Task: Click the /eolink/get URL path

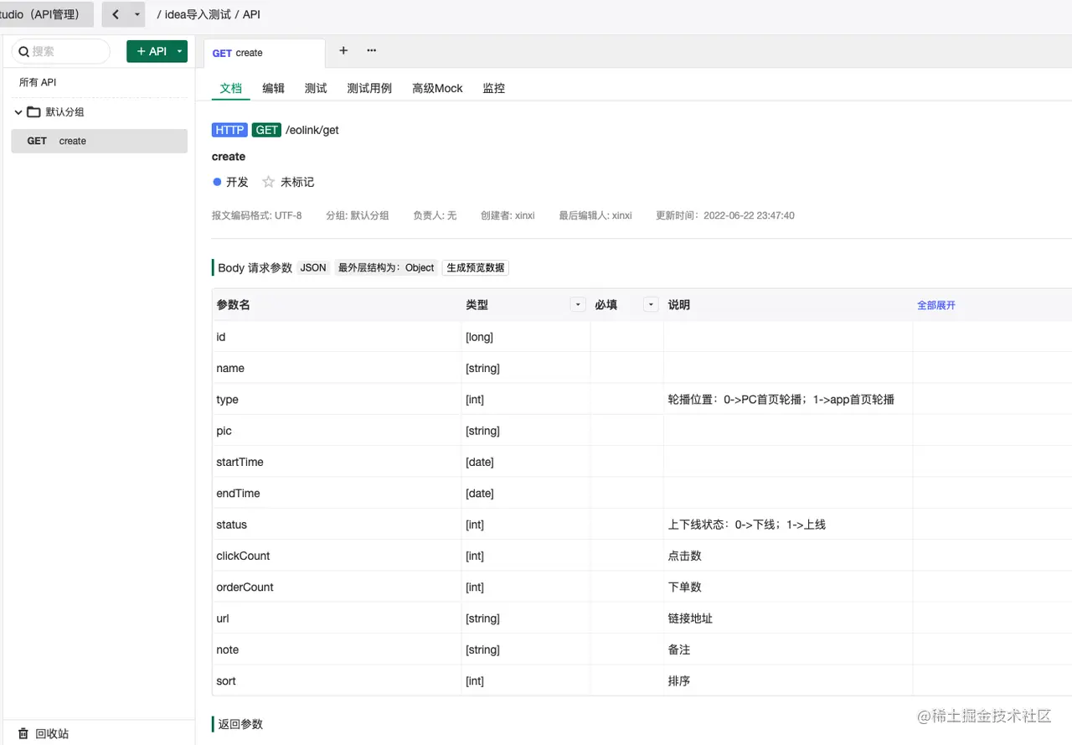Action: (312, 130)
